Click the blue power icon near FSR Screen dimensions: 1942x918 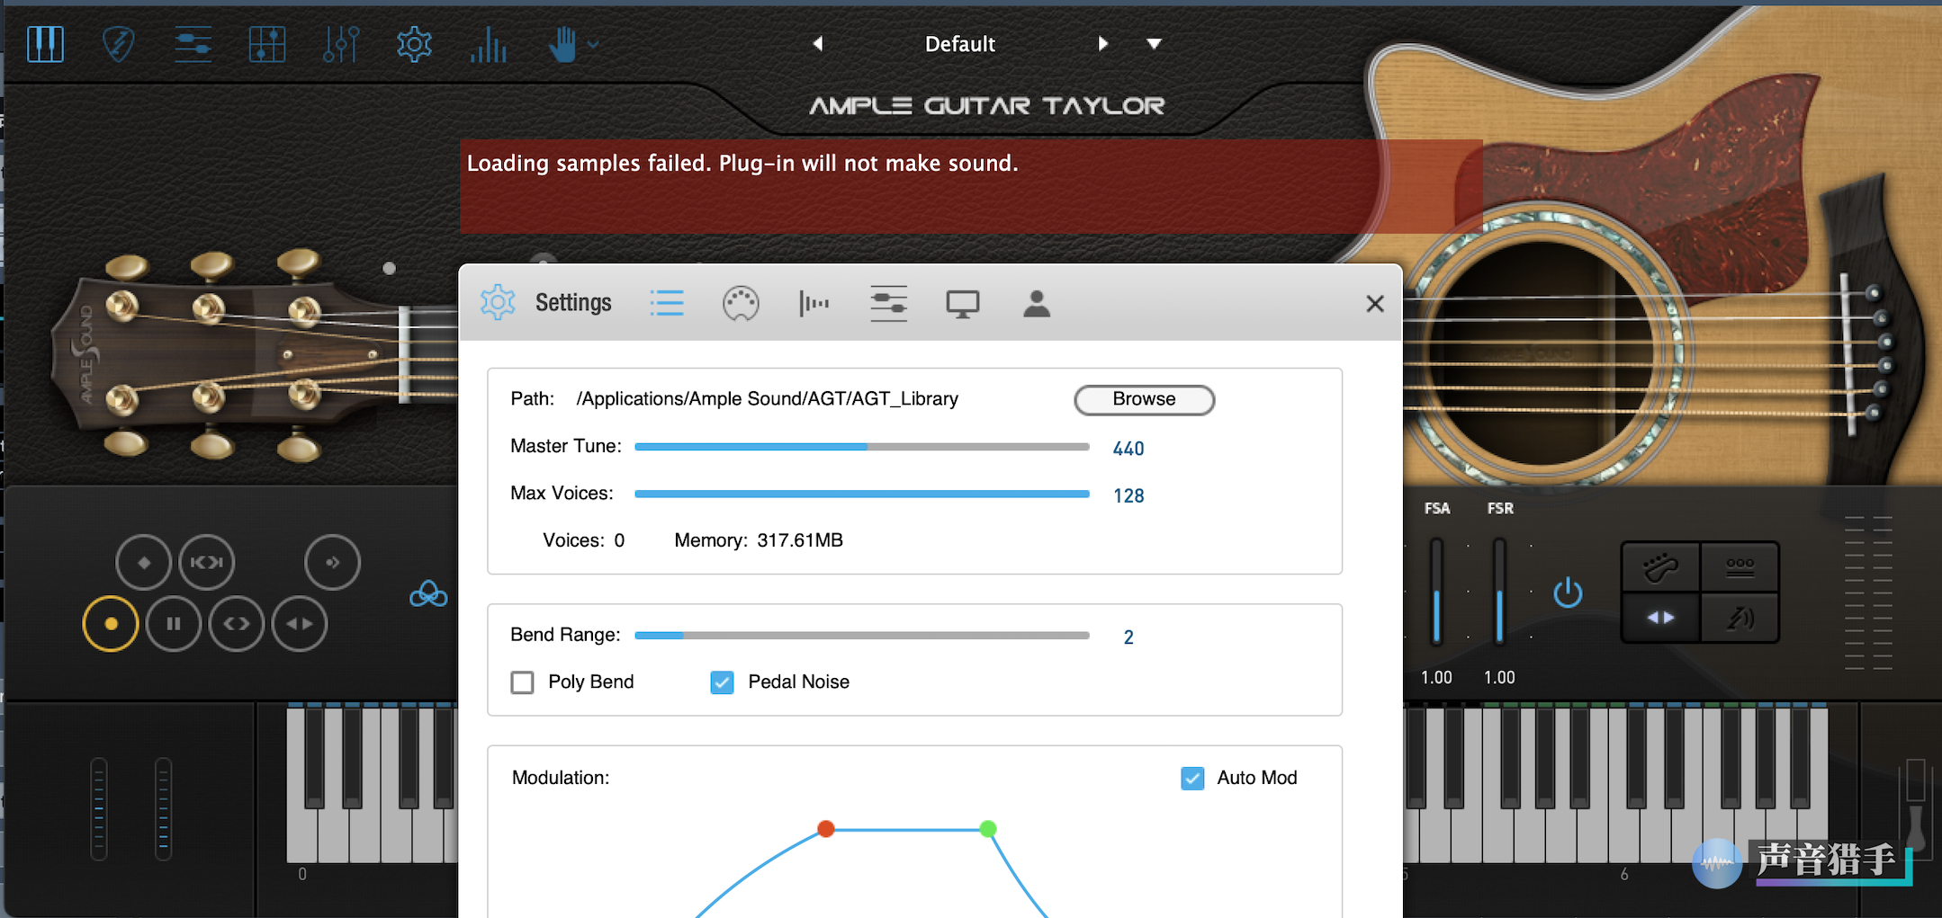[x=1568, y=593]
